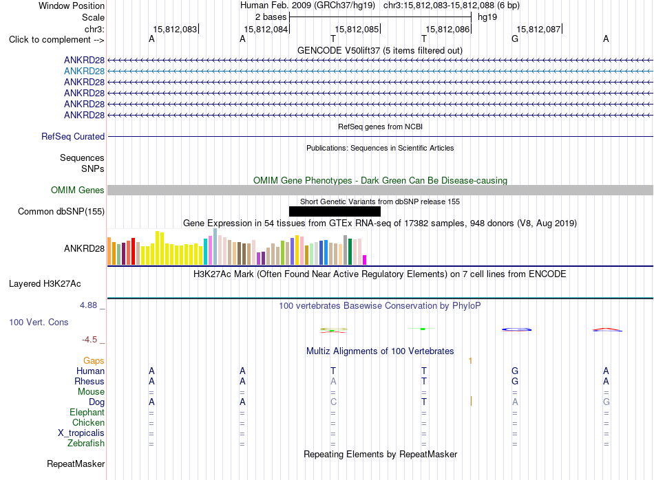Click the C base in Dog row

click(333, 402)
